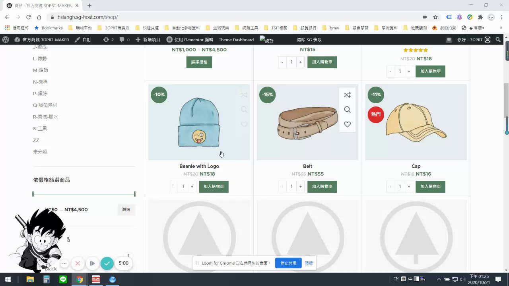This screenshot has width=509, height=286.
Task: Open a new browser tab
Action: [x=89, y=6]
